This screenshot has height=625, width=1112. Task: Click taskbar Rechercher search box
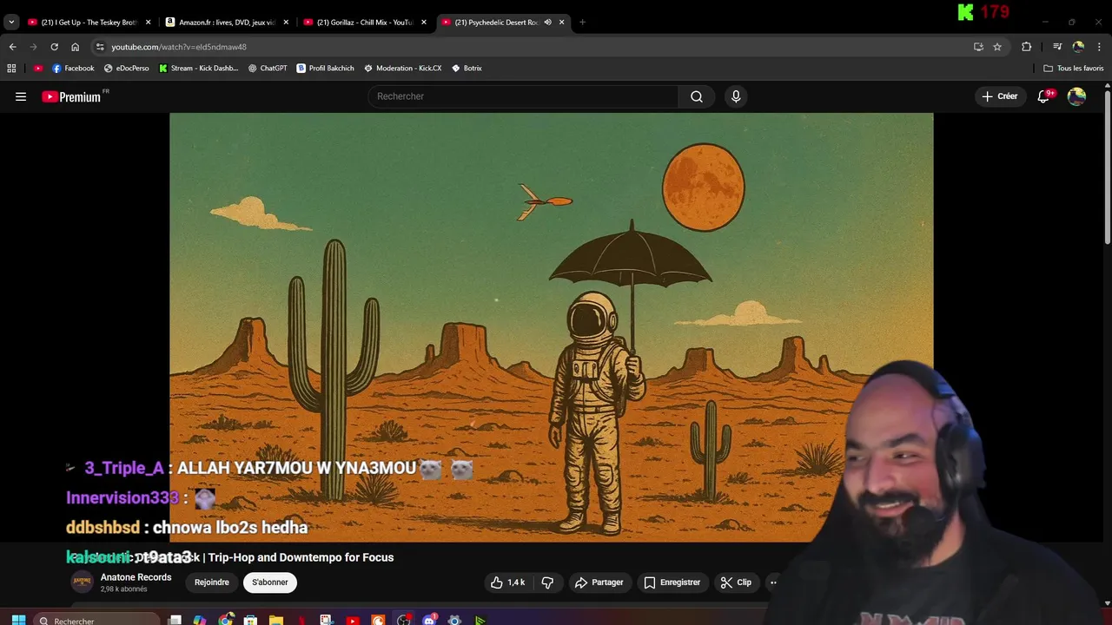click(x=97, y=620)
